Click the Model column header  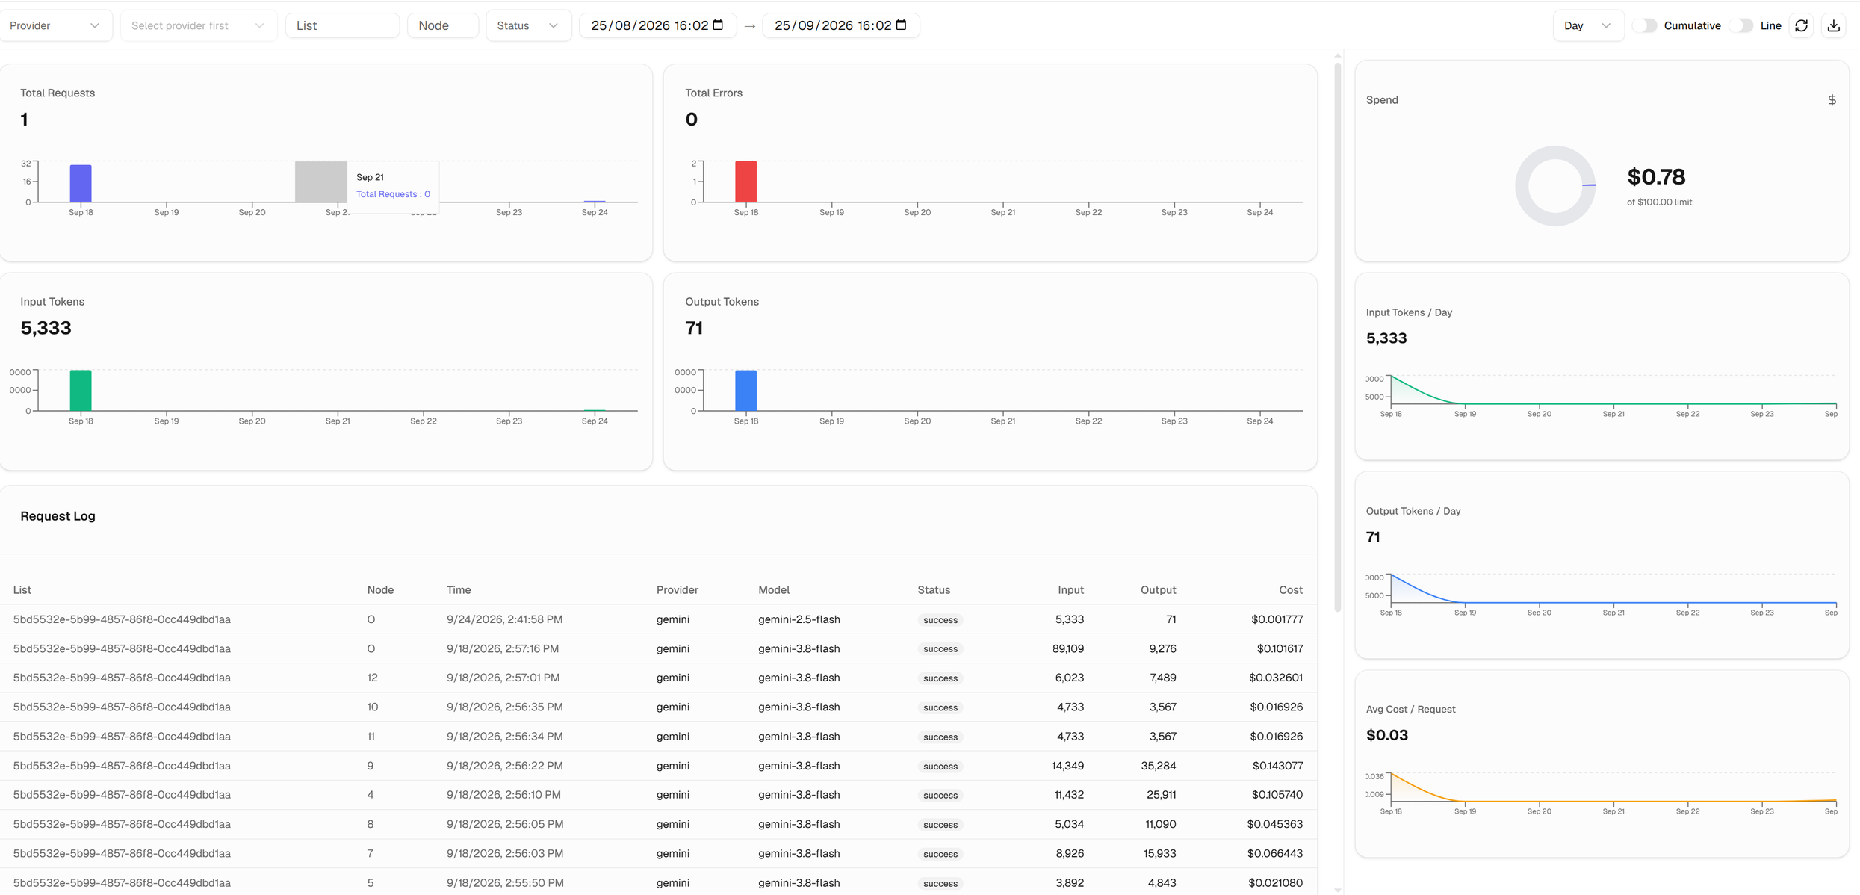tap(774, 590)
